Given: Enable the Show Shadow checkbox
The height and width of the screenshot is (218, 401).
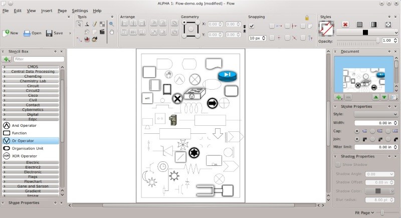Looking at the screenshot, I should point(338,164).
